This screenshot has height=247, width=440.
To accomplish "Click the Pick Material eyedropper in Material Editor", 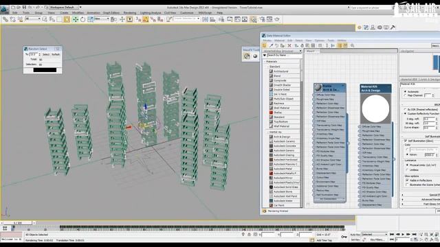I will [x=271, y=45].
